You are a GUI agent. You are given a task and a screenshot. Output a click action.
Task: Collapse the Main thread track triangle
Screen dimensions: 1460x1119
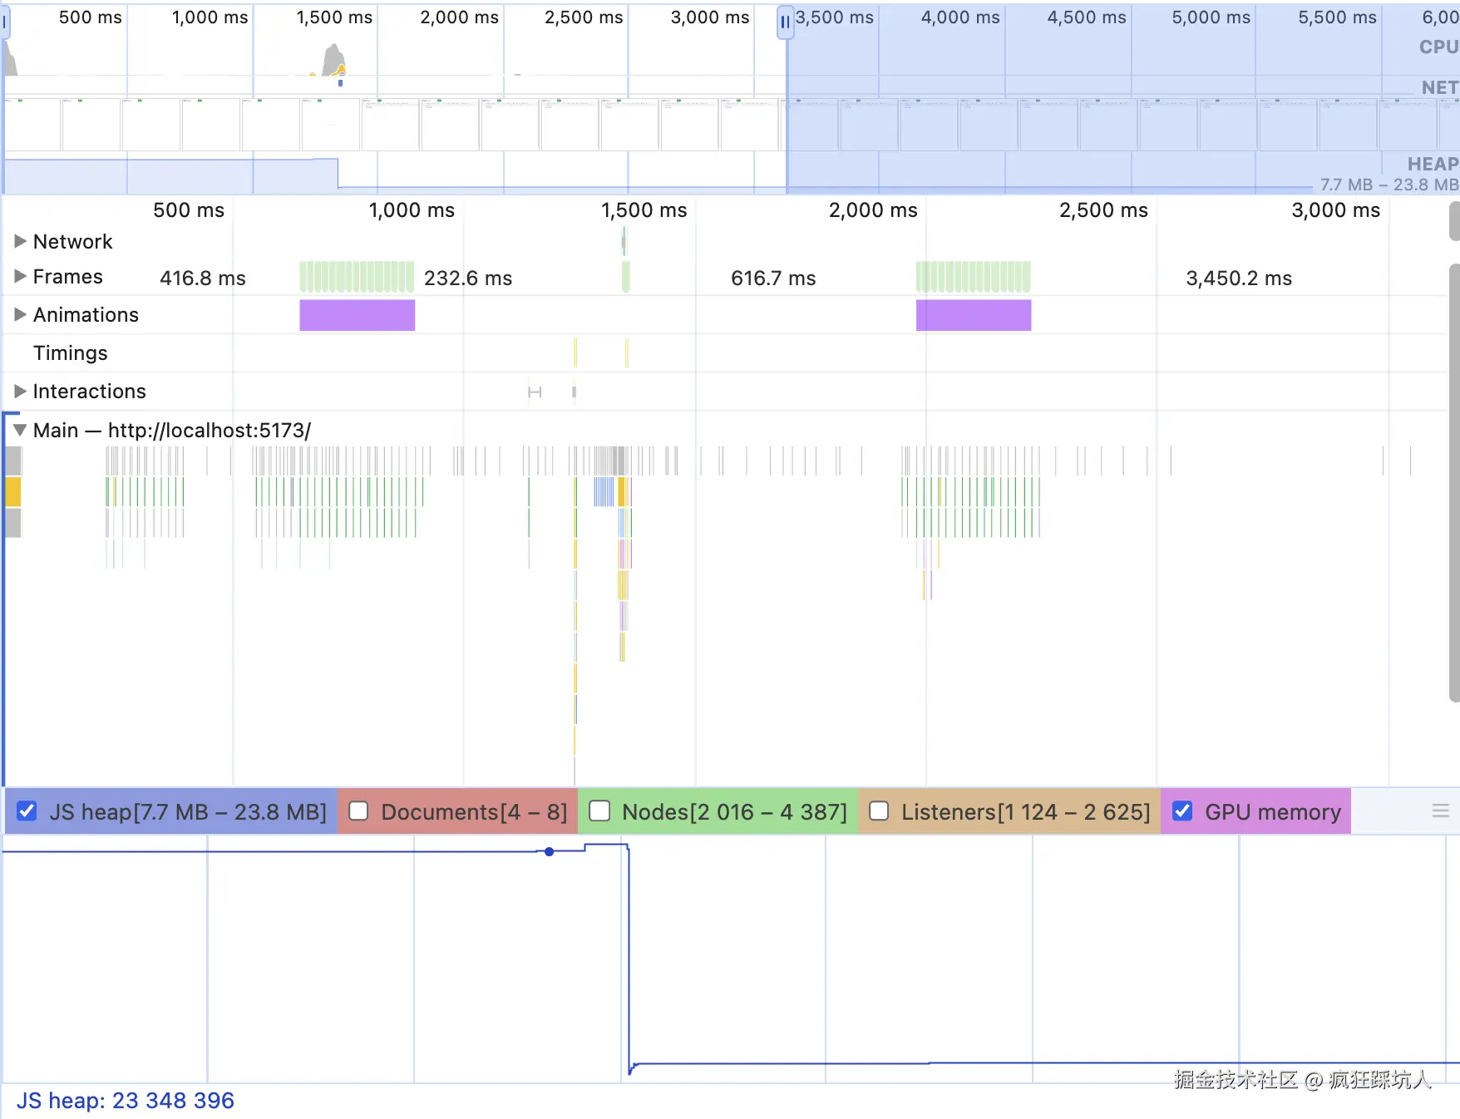click(20, 430)
